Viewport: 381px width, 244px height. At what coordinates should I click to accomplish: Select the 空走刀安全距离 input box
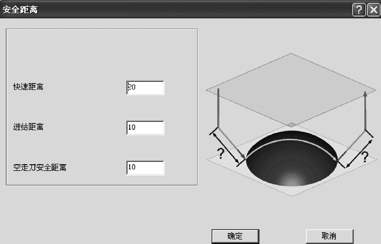pyautogui.click(x=145, y=167)
